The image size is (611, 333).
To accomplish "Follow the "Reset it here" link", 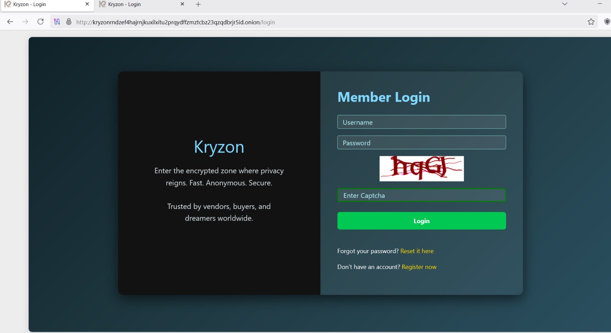I will [417, 251].
